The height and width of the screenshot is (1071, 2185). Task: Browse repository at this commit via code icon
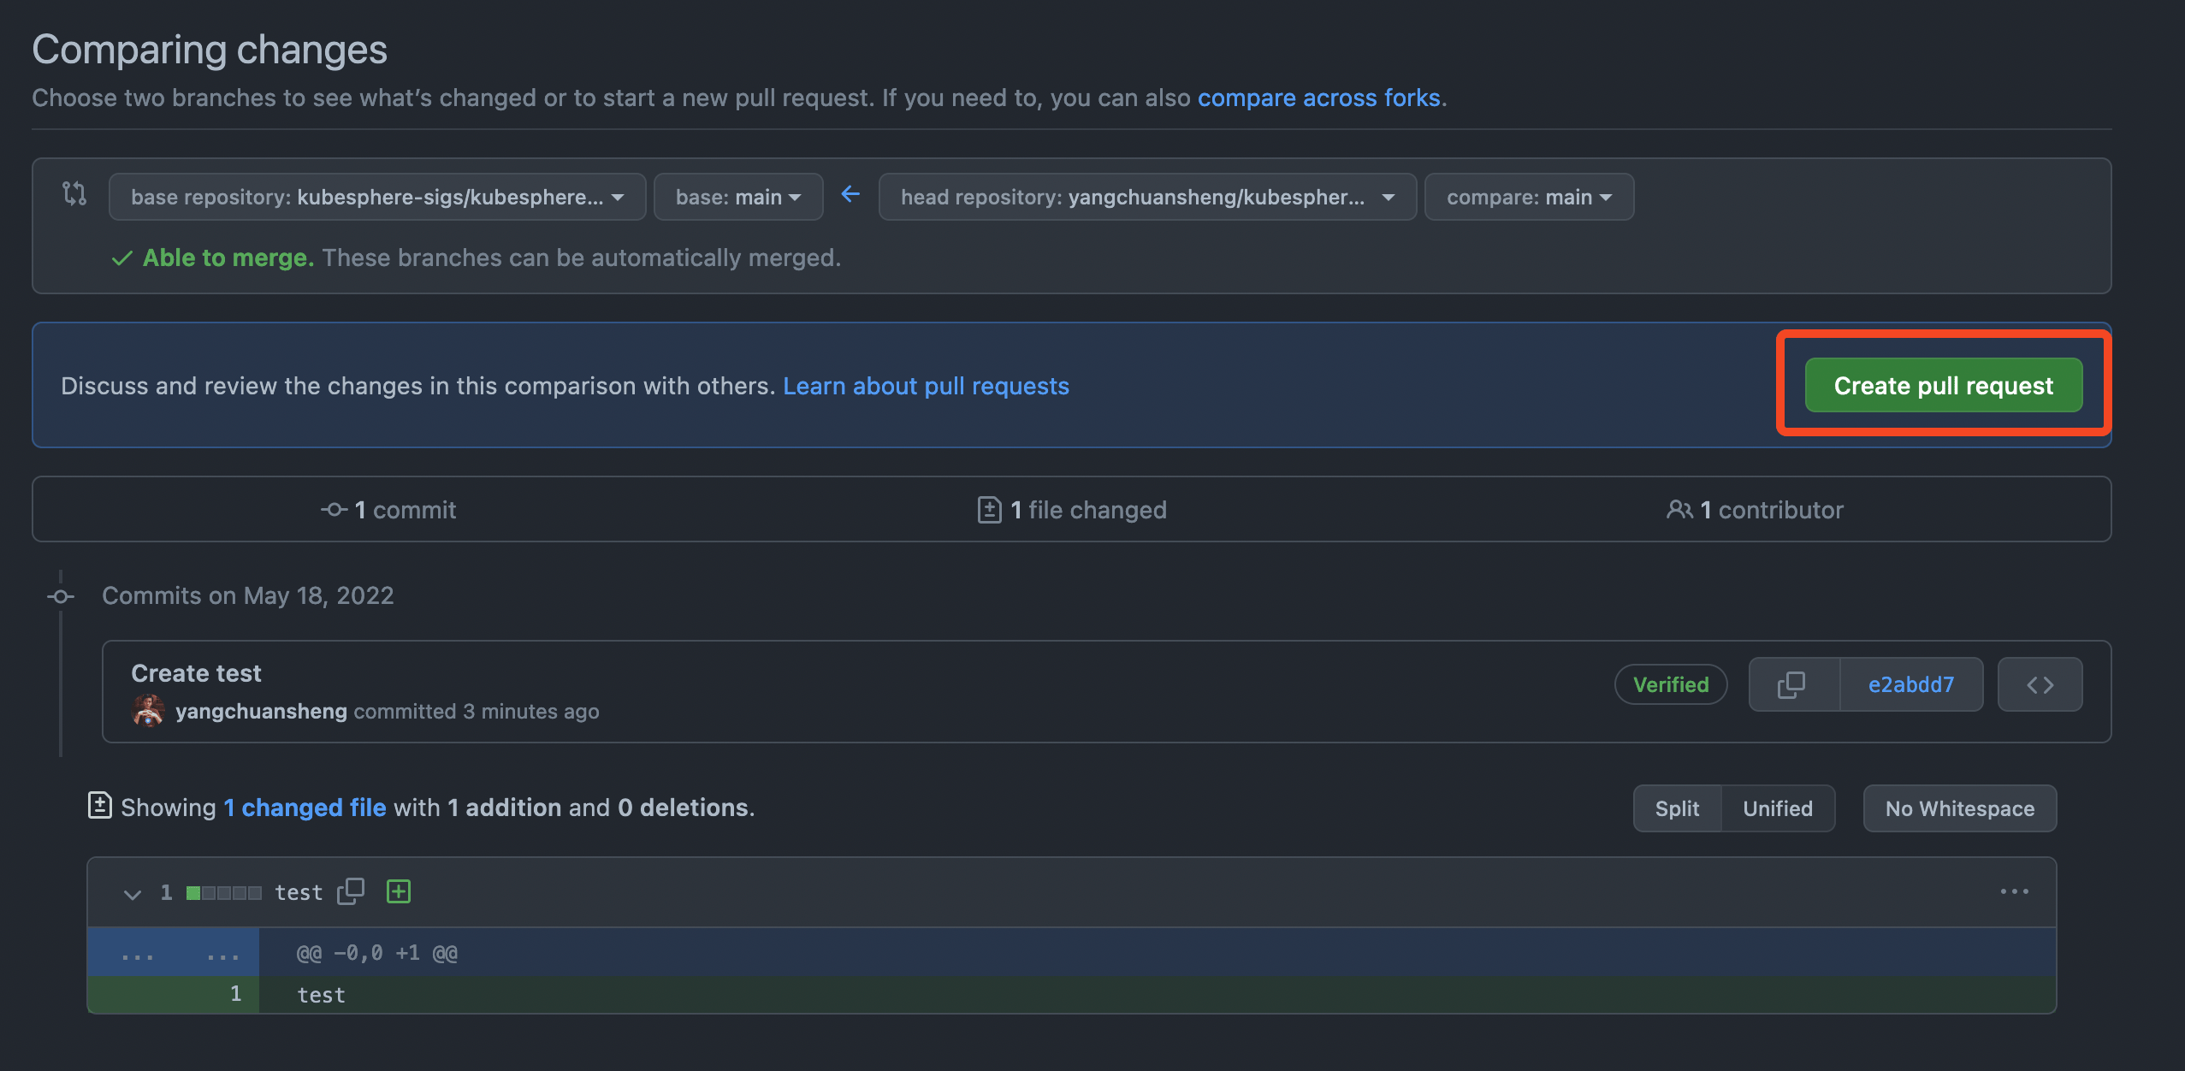[2040, 684]
